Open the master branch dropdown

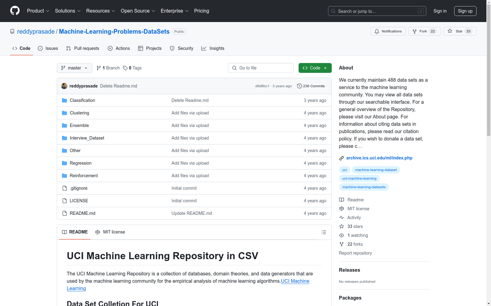(x=75, y=68)
